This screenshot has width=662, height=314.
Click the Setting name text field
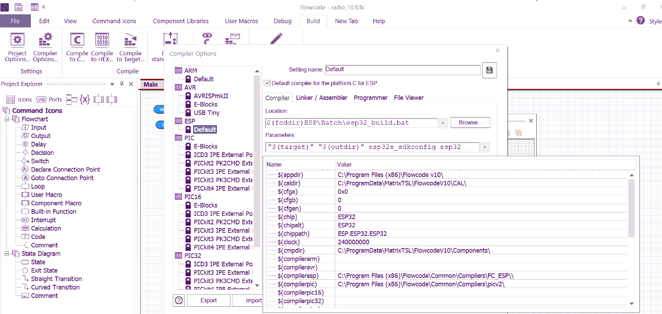click(x=402, y=70)
